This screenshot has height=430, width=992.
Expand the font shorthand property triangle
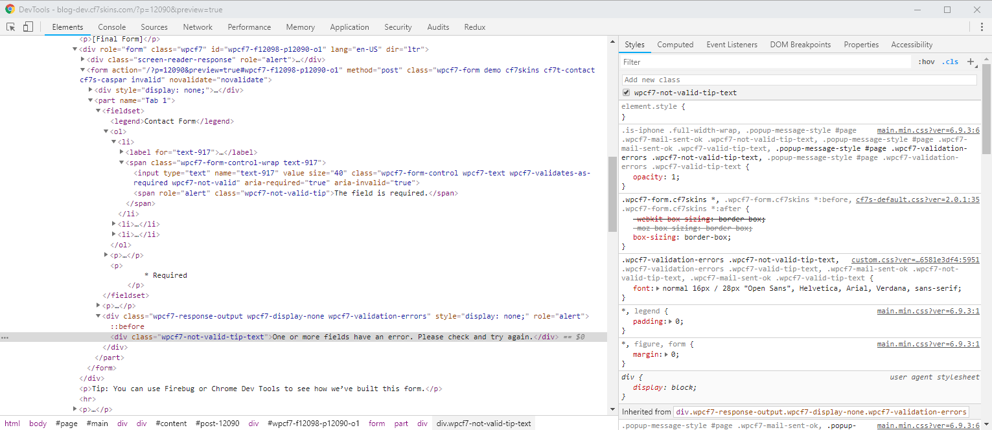tap(658, 288)
